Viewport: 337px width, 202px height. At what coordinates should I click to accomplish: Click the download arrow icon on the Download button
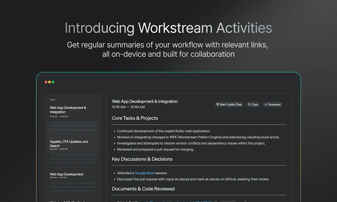click(267, 104)
